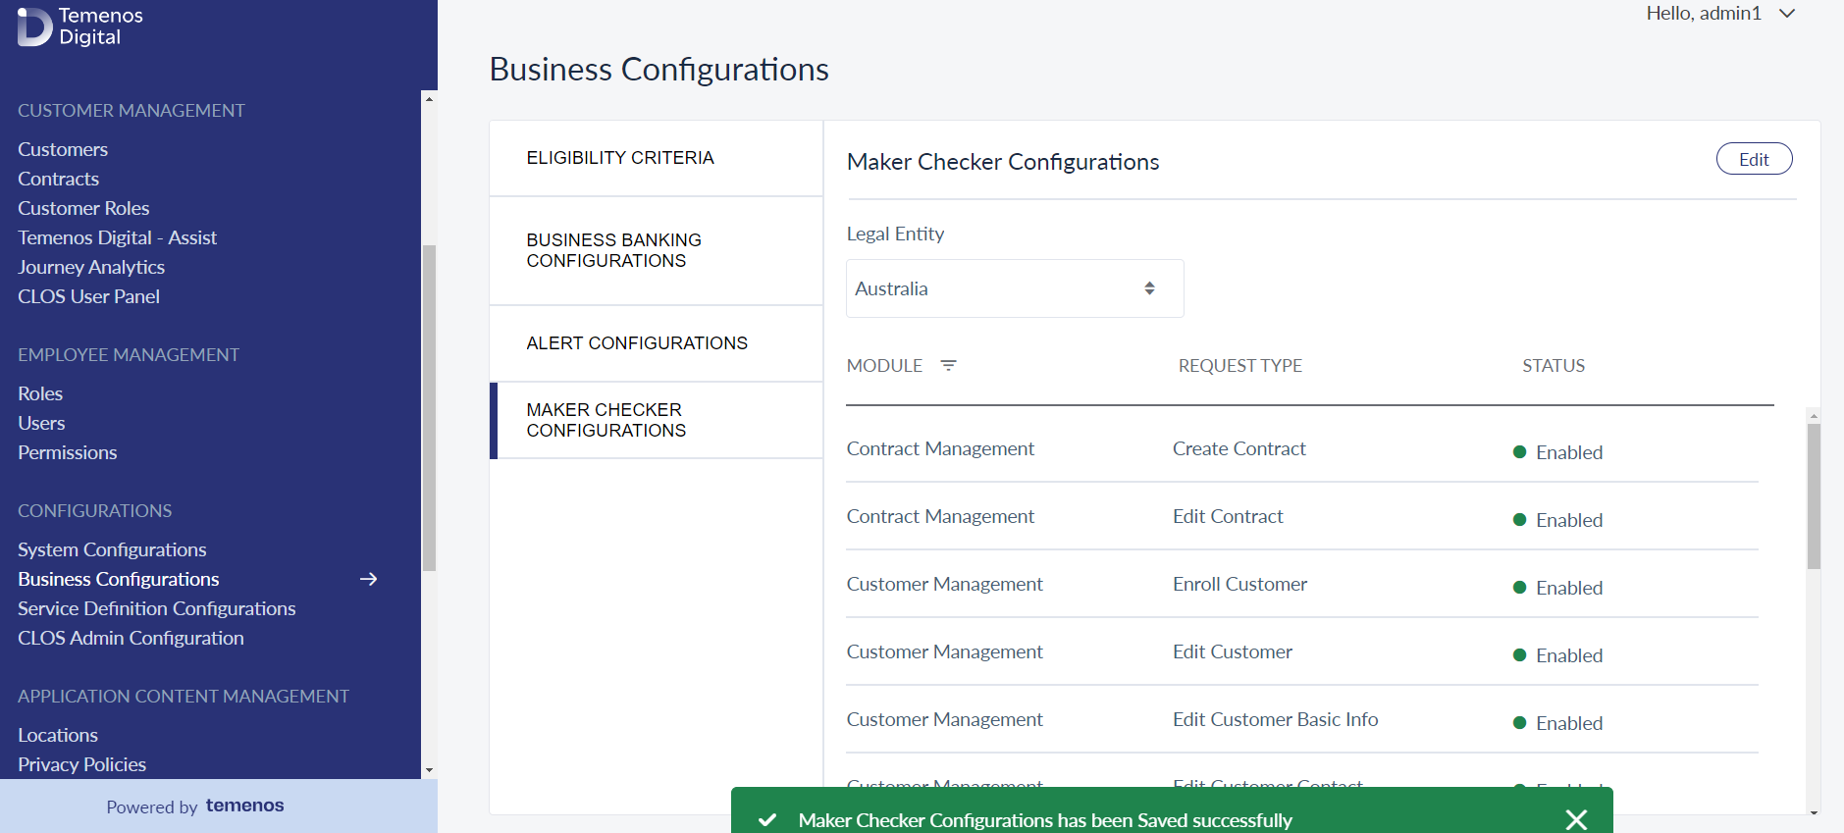Click the table scroll down arrow
Image resolution: width=1844 pixels, height=833 pixels.
click(1814, 811)
